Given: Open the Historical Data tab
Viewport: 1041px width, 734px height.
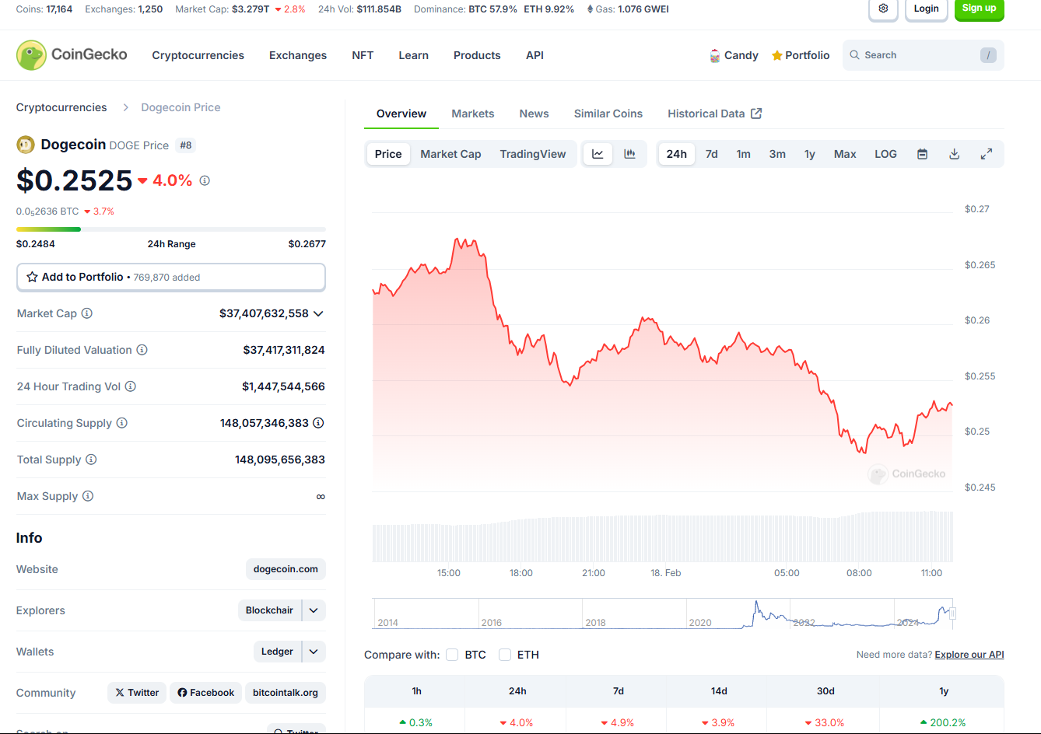Looking at the screenshot, I should click(x=714, y=114).
